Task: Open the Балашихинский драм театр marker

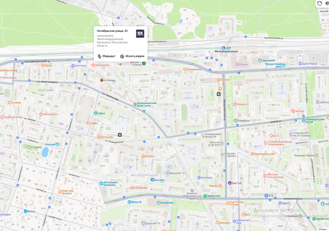Action: coord(135,104)
